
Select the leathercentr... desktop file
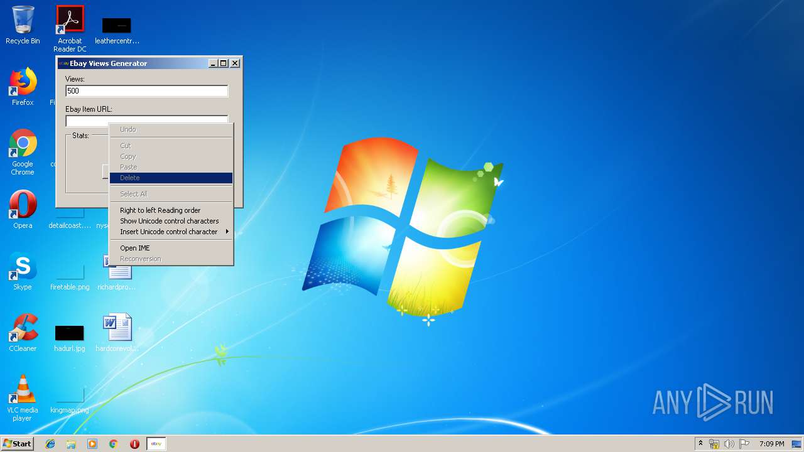(117, 30)
